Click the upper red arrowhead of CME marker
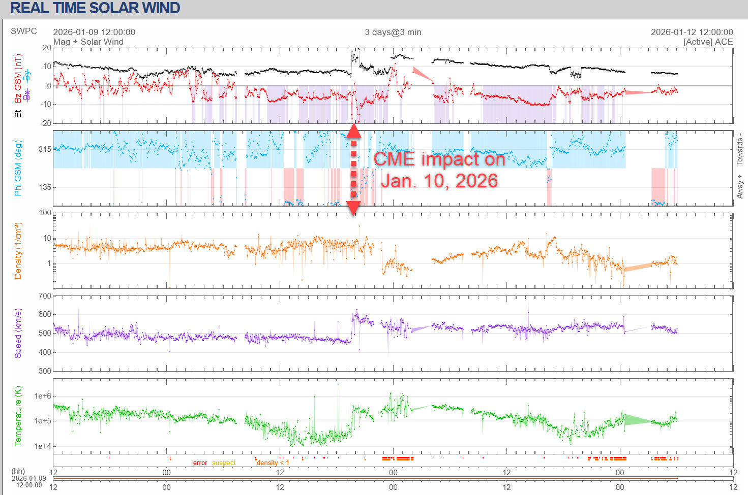The height and width of the screenshot is (495, 748). (353, 131)
